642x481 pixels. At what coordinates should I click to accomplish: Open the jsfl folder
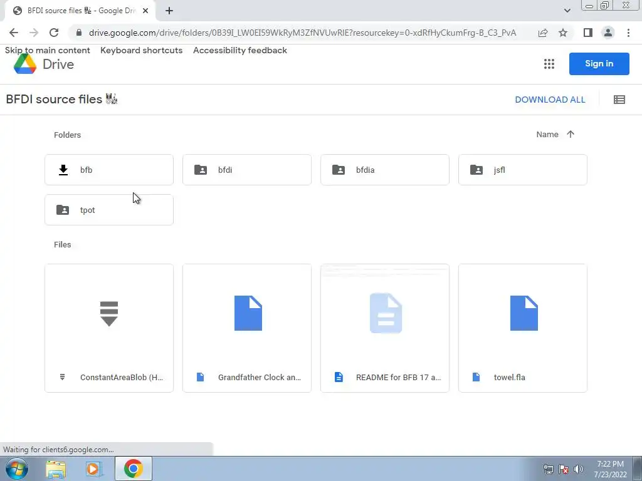coord(523,170)
